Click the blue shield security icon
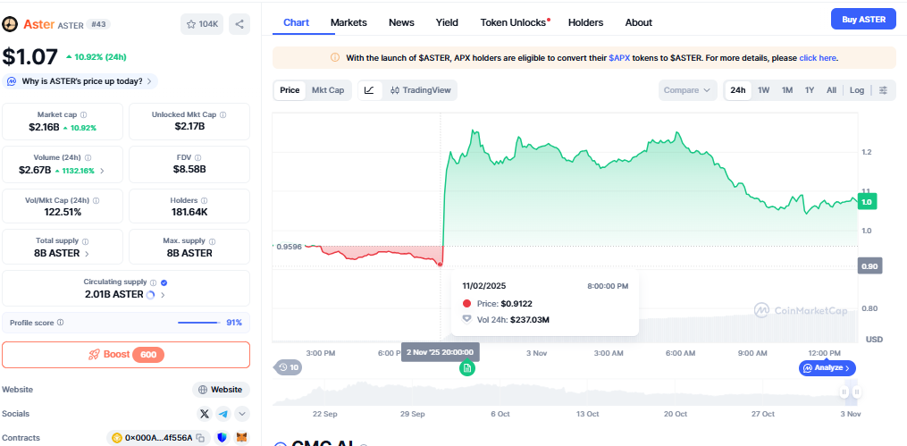 [221, 438]
